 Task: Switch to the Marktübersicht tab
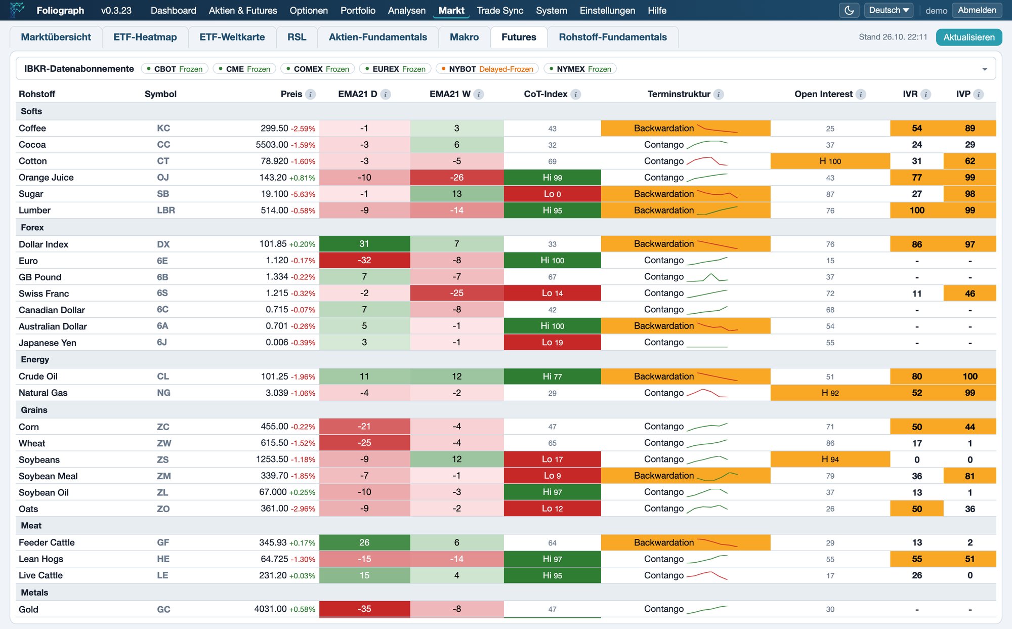[x=56, y=37]
